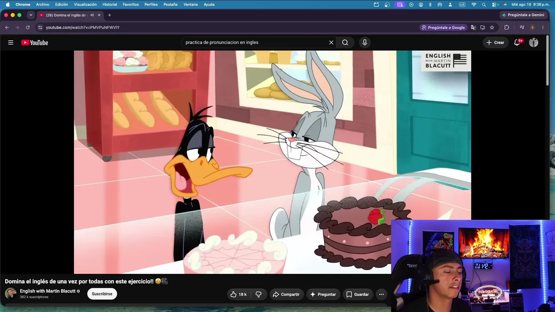This screenshot has width=555, height=312.
Task: Open English with Martin Blacutt channel name
Action: pyautogui.click(x=48, y=291)
